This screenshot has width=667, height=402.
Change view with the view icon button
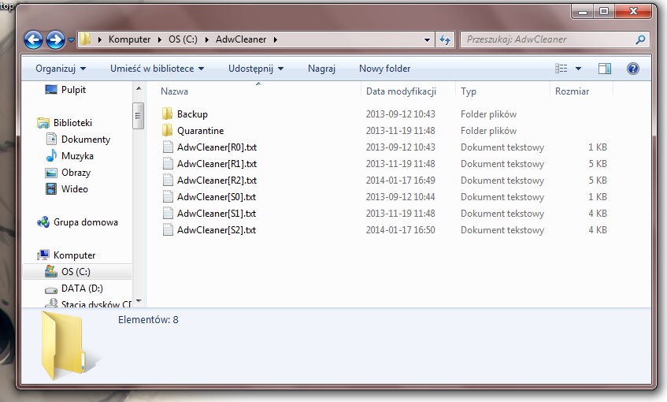coord(561,69)
